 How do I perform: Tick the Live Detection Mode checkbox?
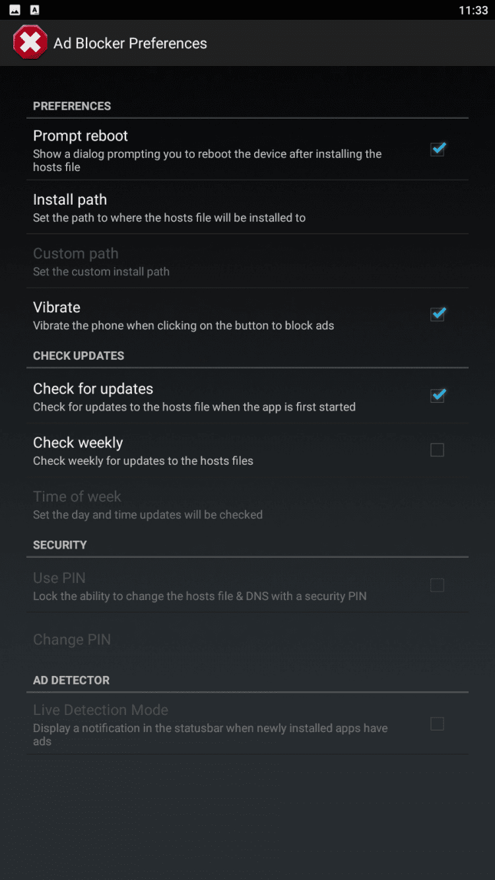[437, 724]
